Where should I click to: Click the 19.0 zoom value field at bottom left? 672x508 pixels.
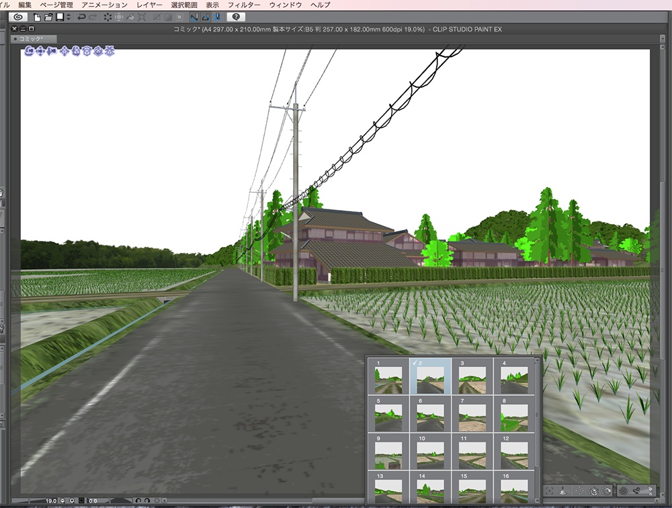point(50,500)
